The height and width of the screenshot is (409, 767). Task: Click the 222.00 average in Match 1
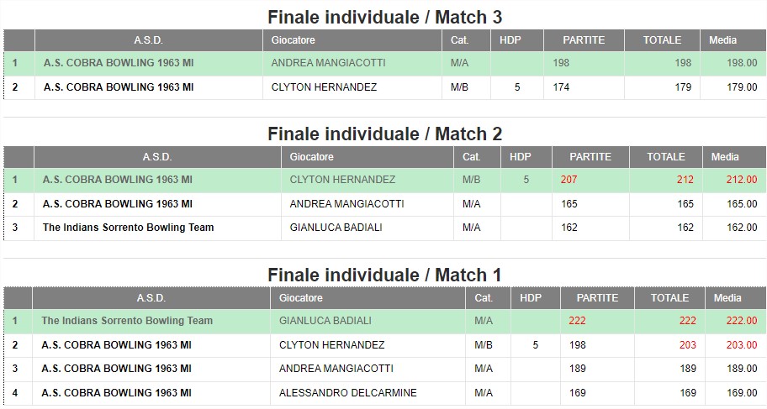(742, 321)
